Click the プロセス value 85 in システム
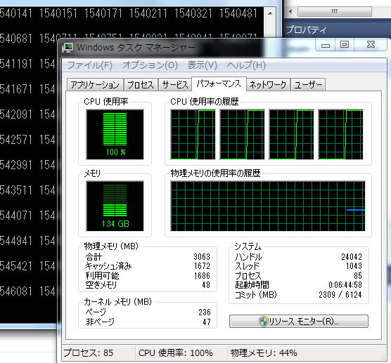This screenshot has width=391, height=363. click(x=357, y=276)
